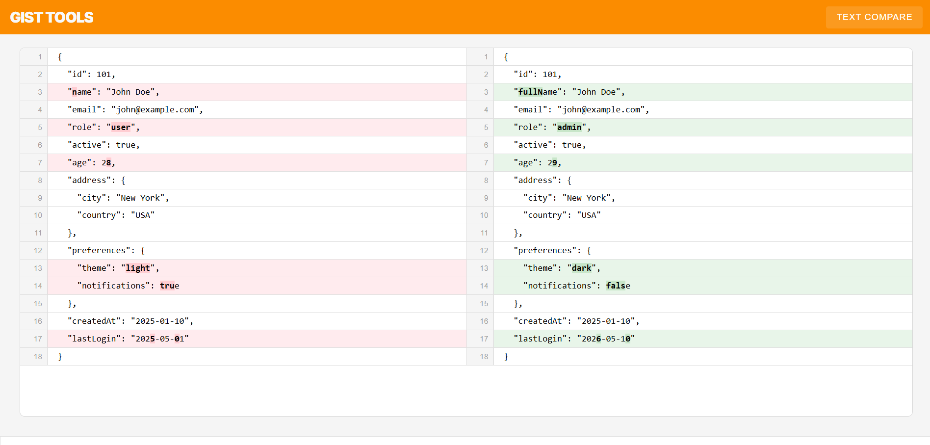Click the notifications "true" value on left
The height and width of the screenshot is (445, 930).
pos(169,286)
